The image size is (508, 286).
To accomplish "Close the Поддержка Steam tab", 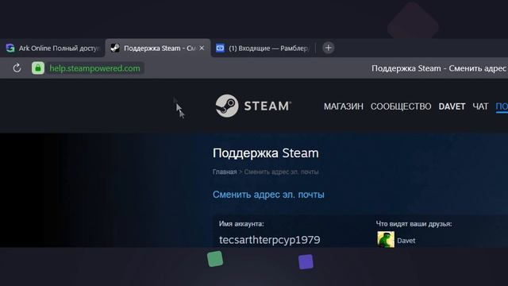I will [202, 48].
